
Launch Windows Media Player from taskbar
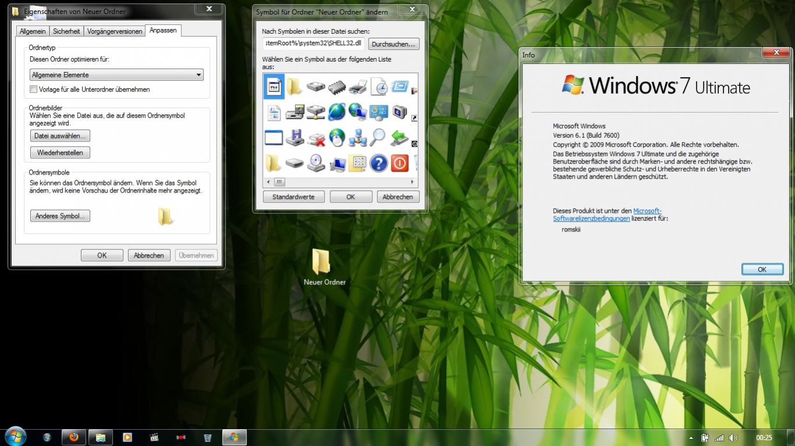(x=127, y=437)
